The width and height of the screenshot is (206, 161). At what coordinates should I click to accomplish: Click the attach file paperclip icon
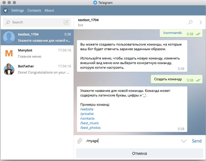click(80, 141)
